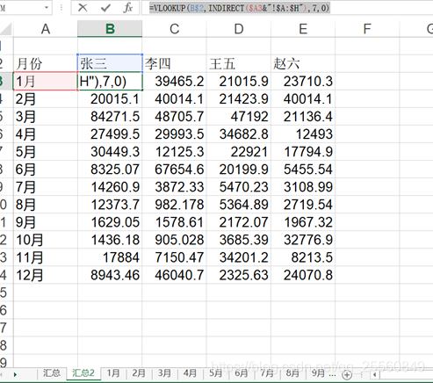Screen dimensions: 433x383
Task: Select cell containing 39465.2
Action: (x=175, y=81)
